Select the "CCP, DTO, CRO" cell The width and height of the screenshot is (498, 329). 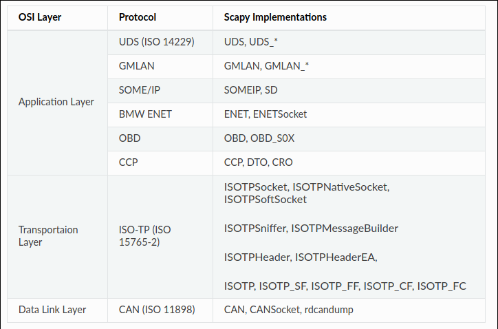point(258,162)
